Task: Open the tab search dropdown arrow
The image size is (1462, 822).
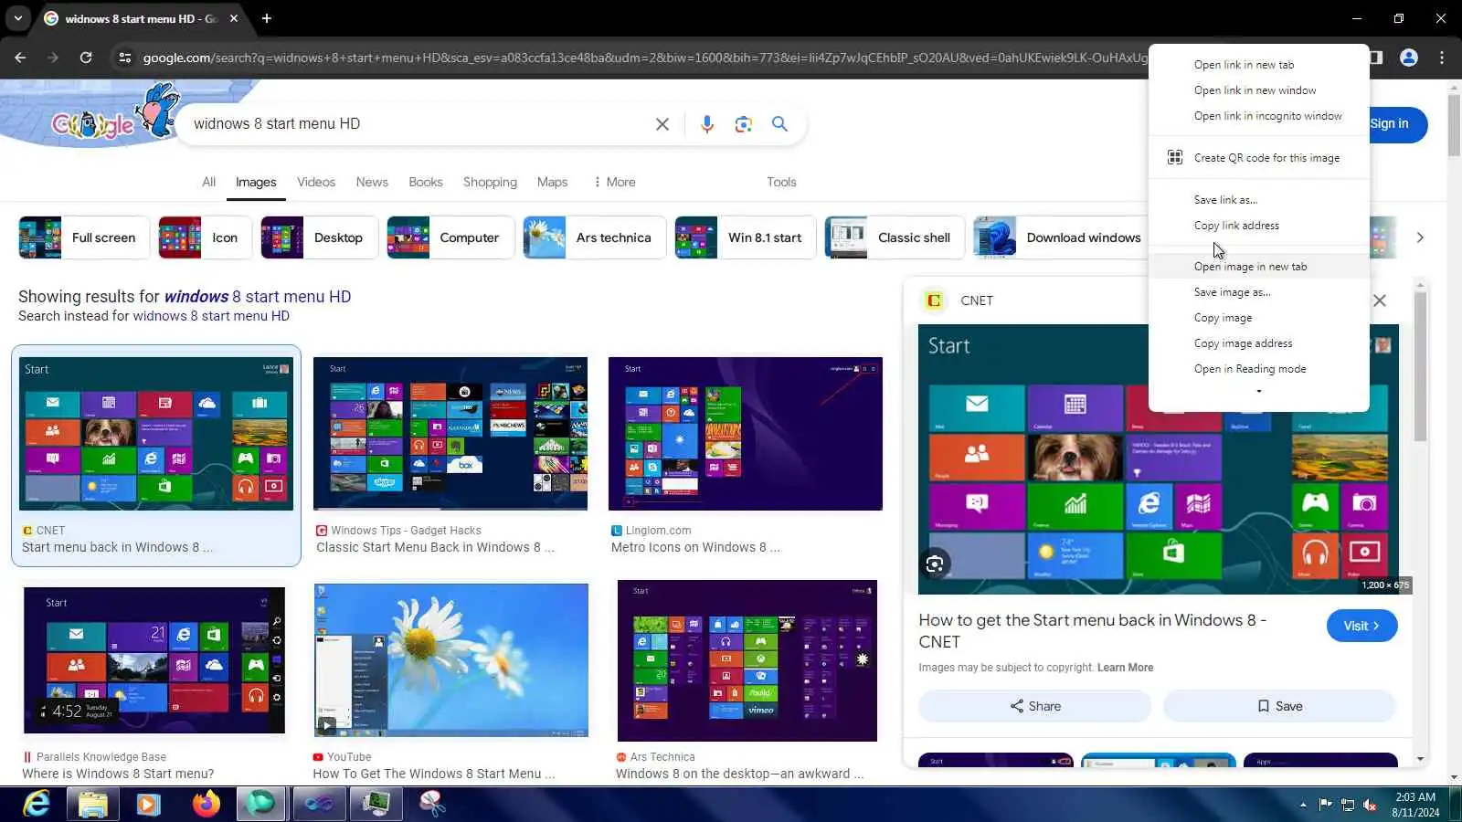Action: click(x=18, y=18)
